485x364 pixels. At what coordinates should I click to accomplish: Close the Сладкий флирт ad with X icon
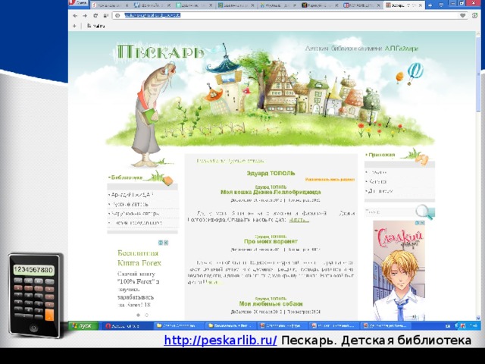pos(423,223)
